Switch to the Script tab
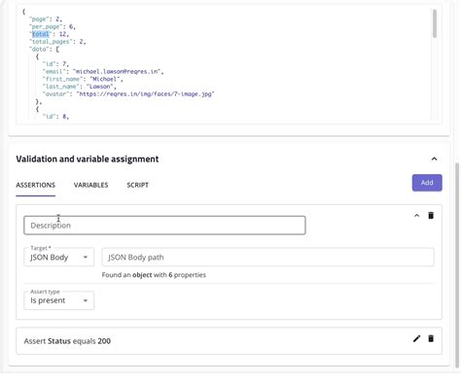This screenshot has width=461, height=383. tap(137, 185)
